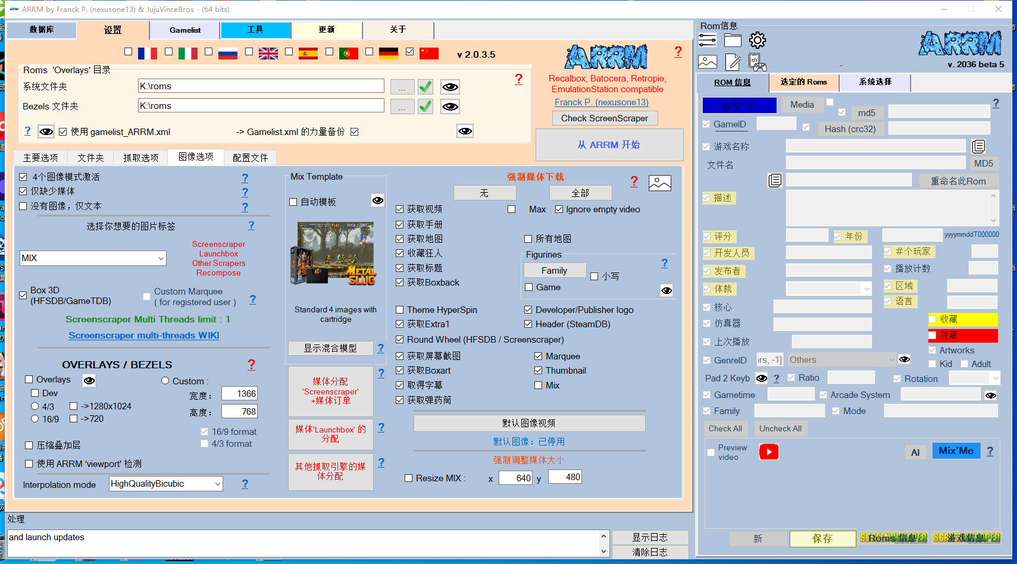
Task: Click the phone and gamepad icon
Action: coord(757,62)
